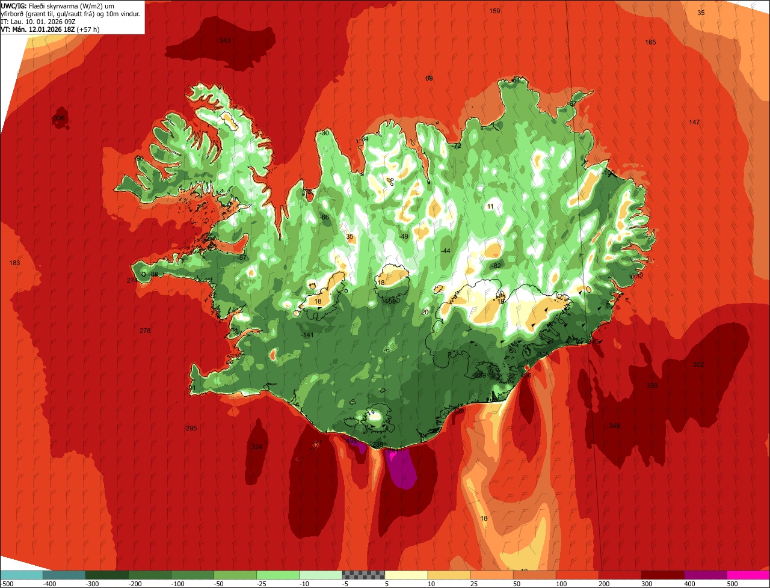The width and height of the screenshot is (770, 588).
Task: Click the title line "UWC/IG: Flæði skynvarma (W/m2) um"
Action: pos(58,6)
